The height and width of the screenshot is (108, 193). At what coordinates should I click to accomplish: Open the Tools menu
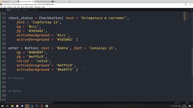pos(27,7)
